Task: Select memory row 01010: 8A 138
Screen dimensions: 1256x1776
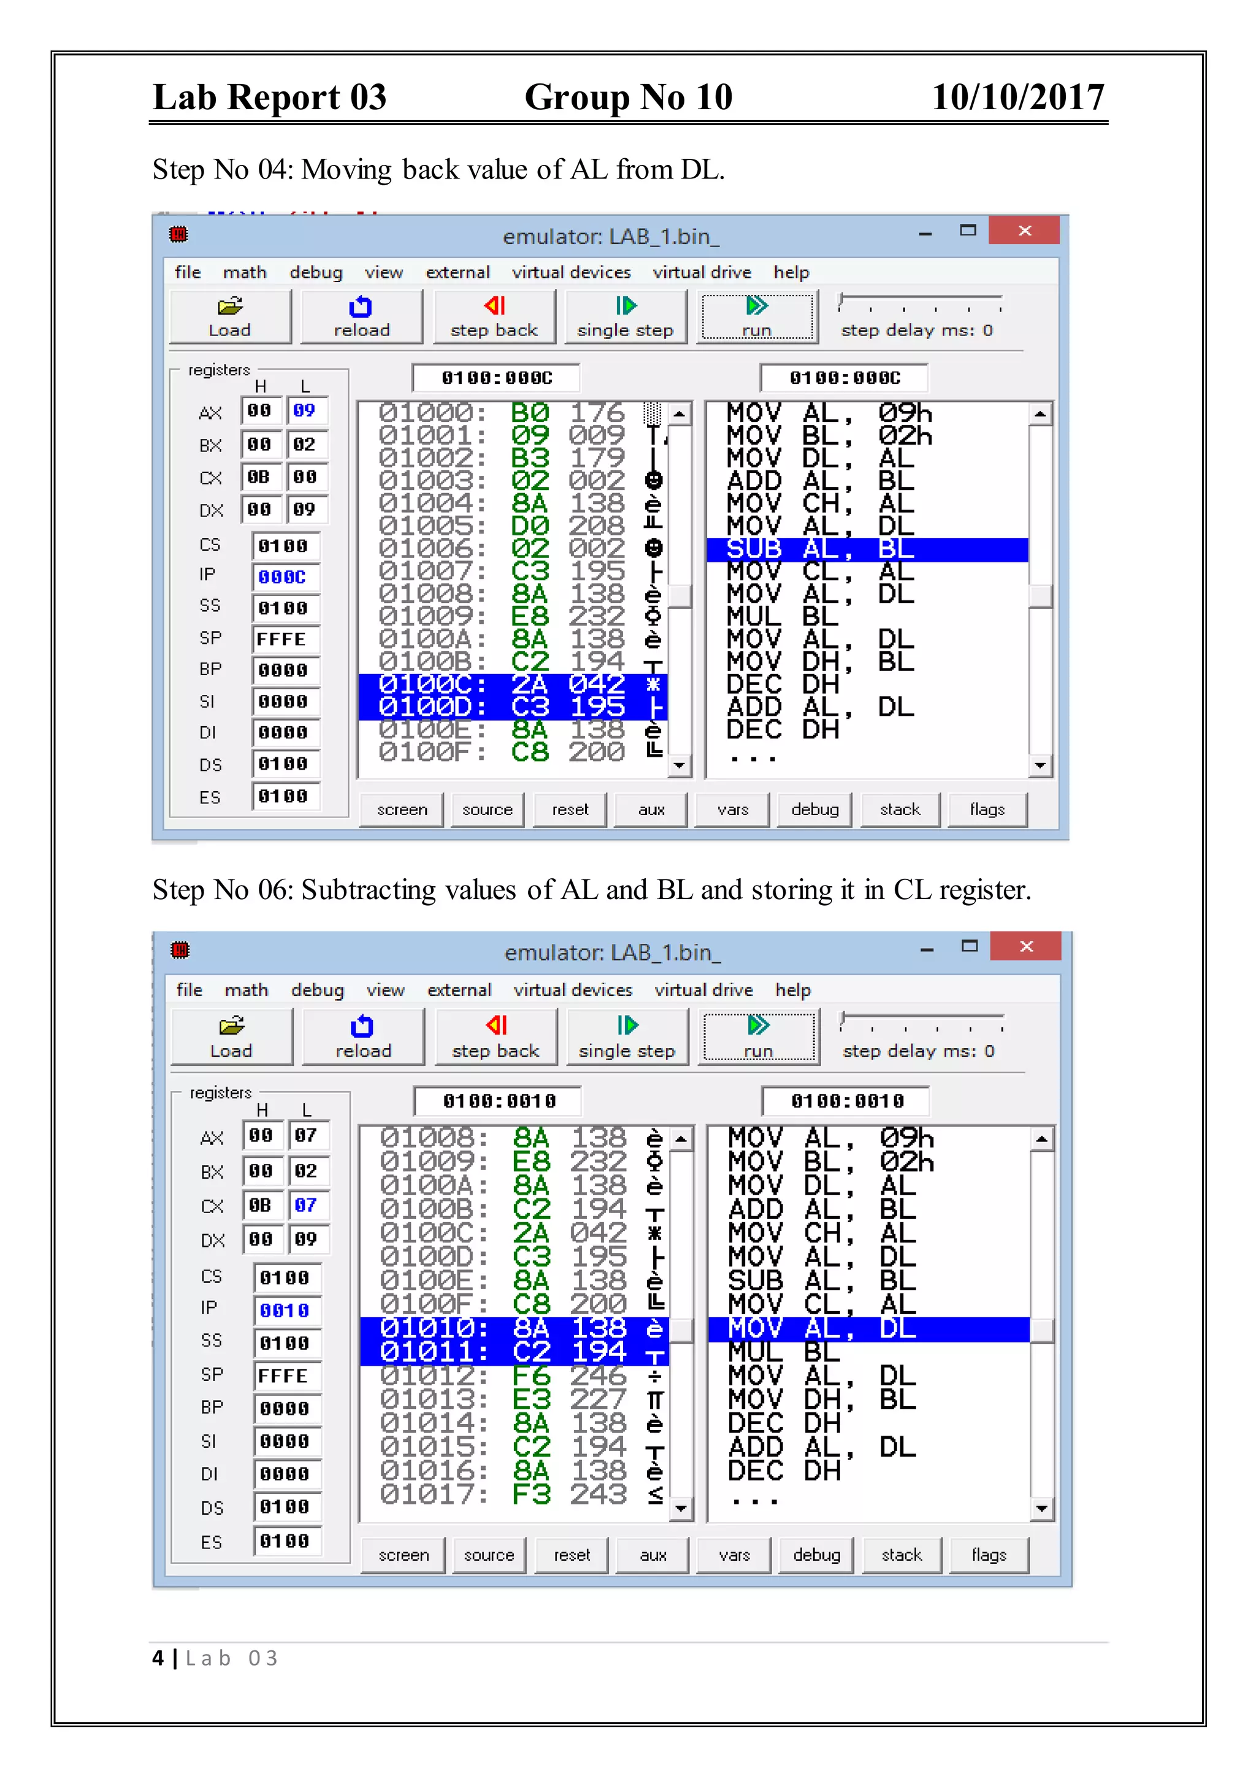Action: click(x=515, y=1328)
